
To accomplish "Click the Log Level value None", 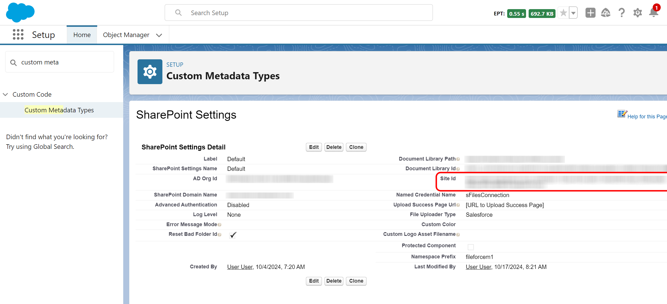I will point(234,215).
